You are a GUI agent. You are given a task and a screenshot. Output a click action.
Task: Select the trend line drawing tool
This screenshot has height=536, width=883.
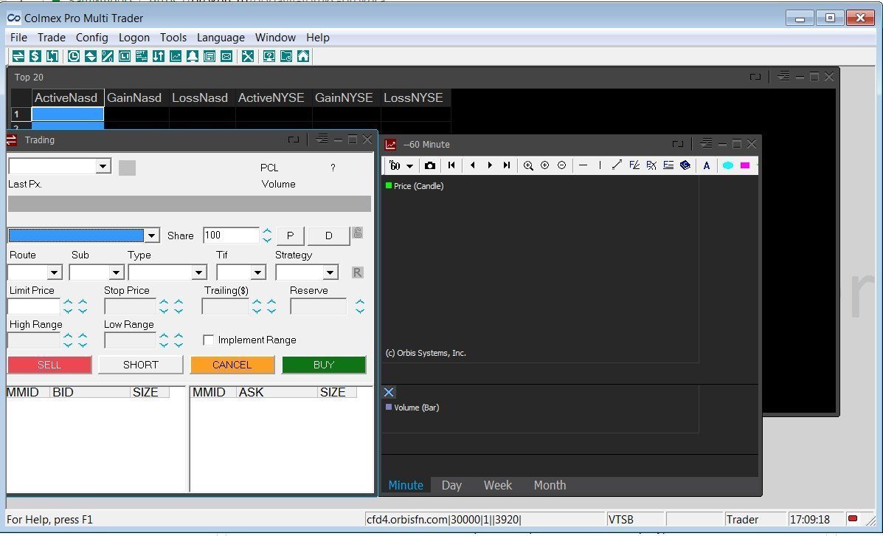tap(617, 165)
